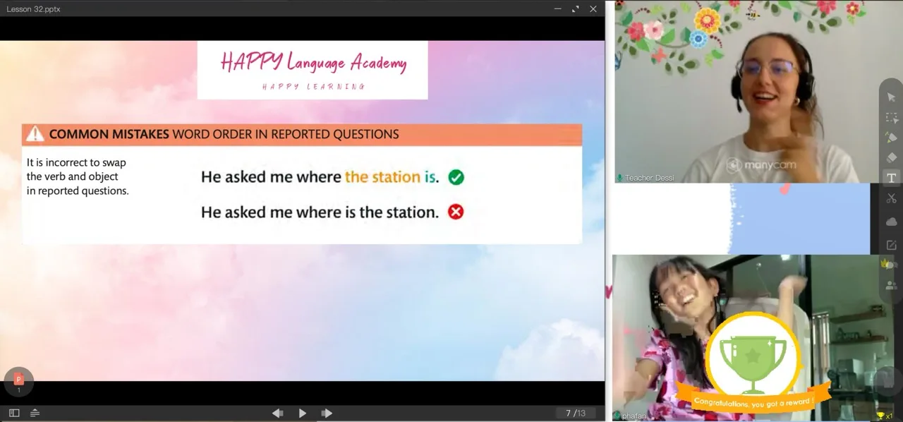Click the green checkmark after correct sentence

456,177
